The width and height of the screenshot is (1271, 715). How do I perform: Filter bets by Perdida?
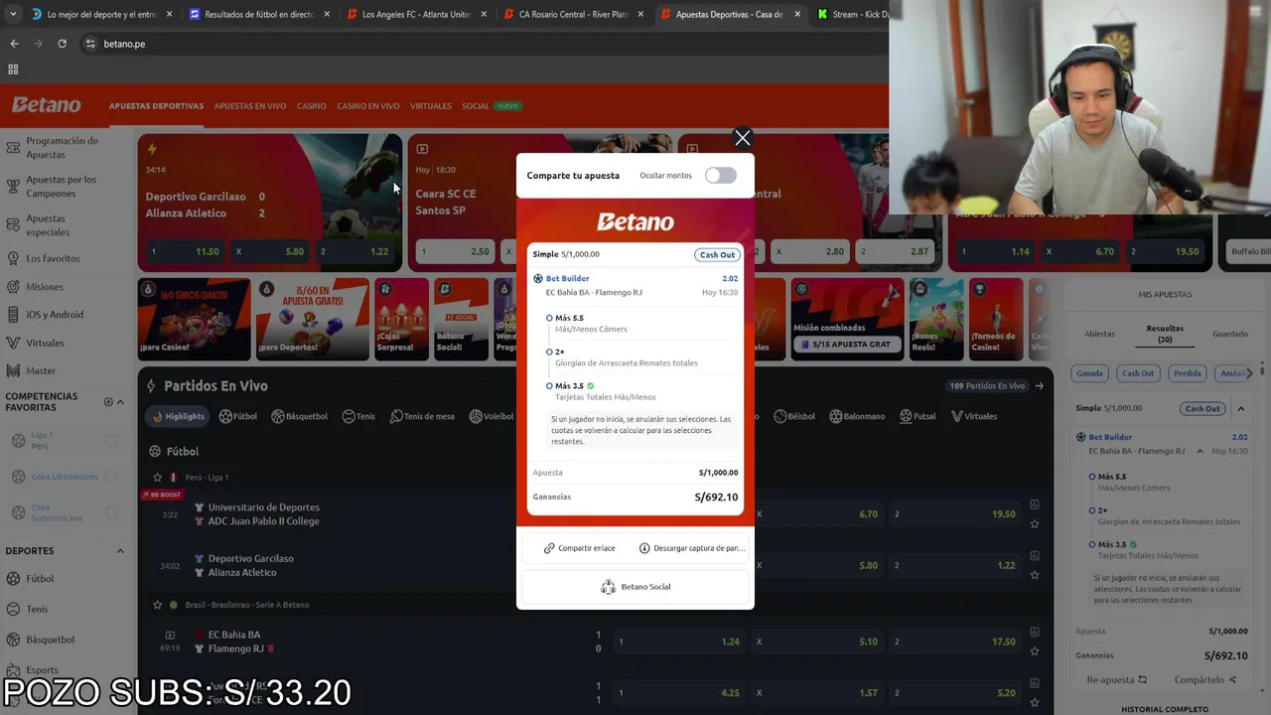[1187, 373]
